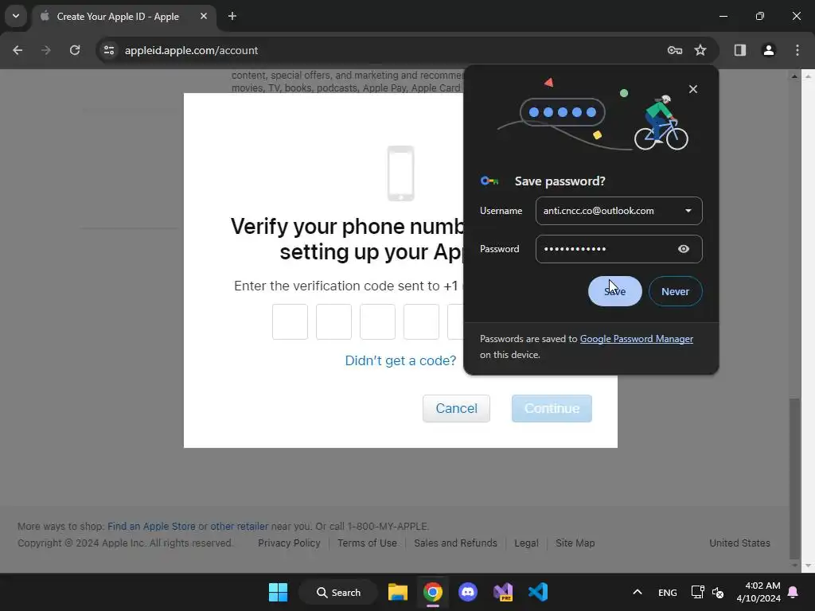The width and height of the screenshot is (815, 611).
Task: Click the Password field in popup
Action: [x=618, y=249]
